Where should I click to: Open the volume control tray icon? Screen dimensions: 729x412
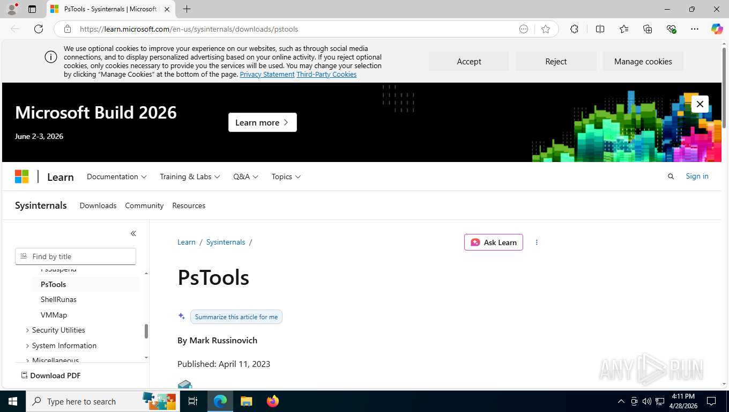[x=647, y=401]
